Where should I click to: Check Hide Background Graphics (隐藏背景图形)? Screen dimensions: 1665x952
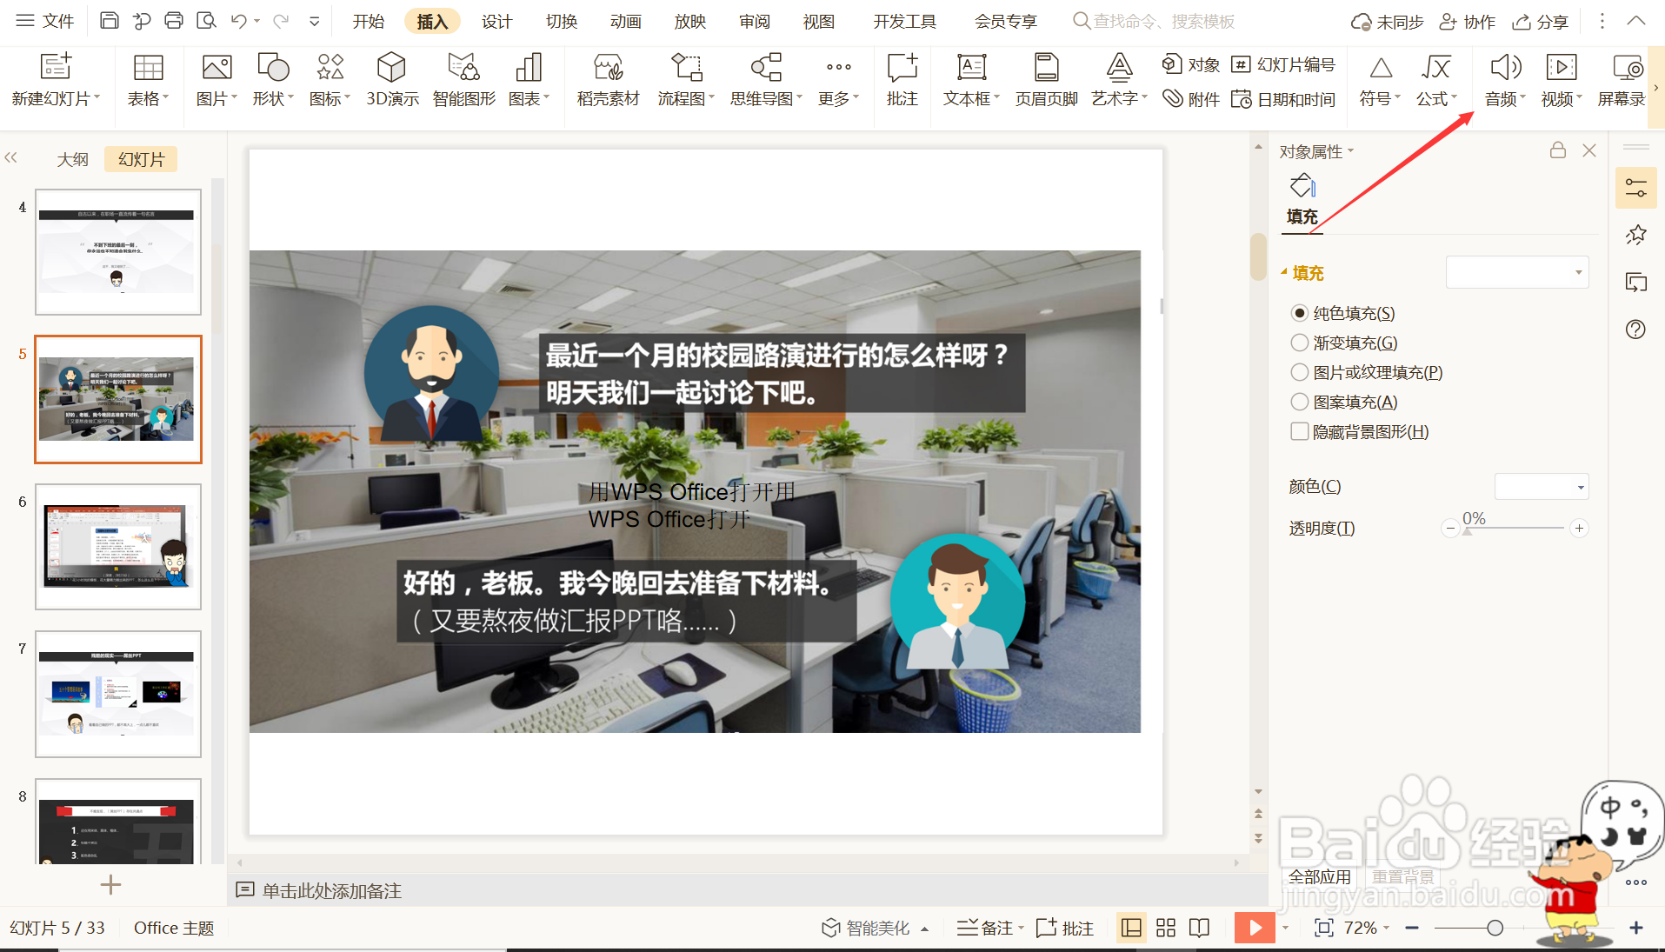click(1300, 431)
